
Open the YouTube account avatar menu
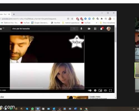109,29
